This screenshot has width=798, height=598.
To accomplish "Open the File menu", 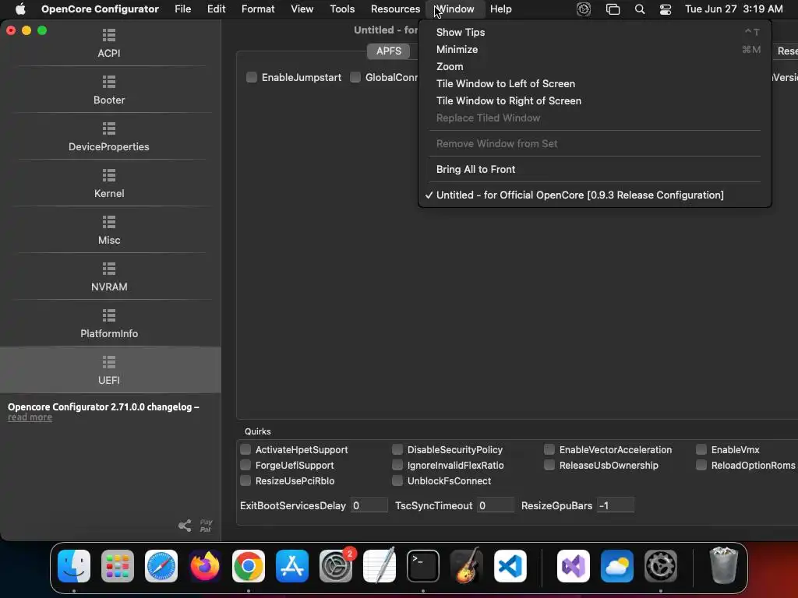I will click(x=182, y=9).
